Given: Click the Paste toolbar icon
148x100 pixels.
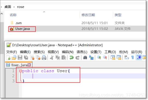Looking at the screenshot, I should point(64,57).
